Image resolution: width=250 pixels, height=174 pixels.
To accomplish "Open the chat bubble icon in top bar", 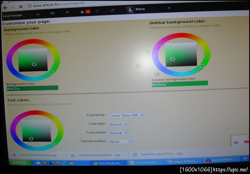I will coord(67,12).
